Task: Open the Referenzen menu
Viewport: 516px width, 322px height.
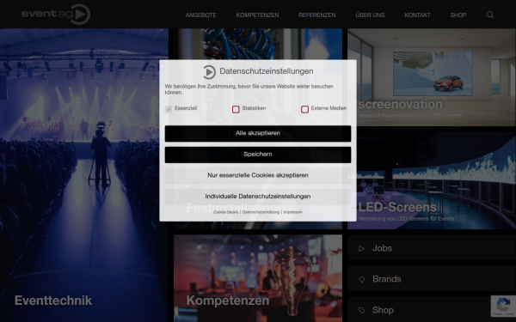Action: (317, 15)
